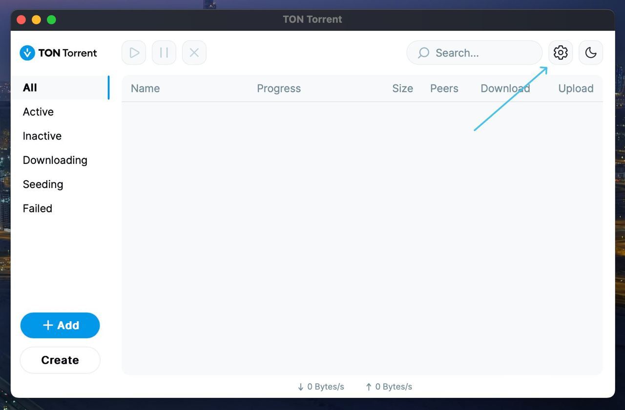The image size is (625, 410).
Task: Open the Downloading torrents list
Action: coord(55,160)
